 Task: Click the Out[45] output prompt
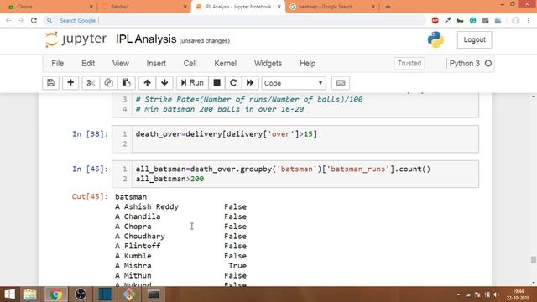[x=90, y=196]
